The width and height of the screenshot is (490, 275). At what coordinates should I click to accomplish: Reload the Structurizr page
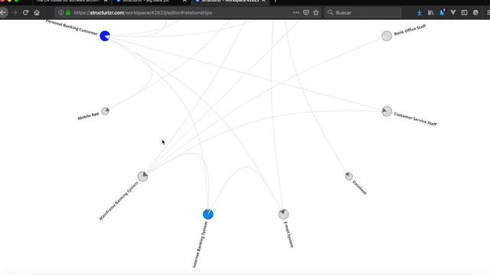point(25,13)
